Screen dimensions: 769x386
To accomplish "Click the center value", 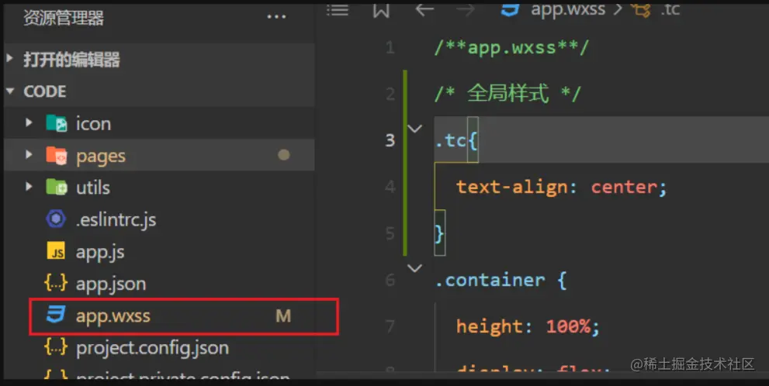I will tap(624, 187).
